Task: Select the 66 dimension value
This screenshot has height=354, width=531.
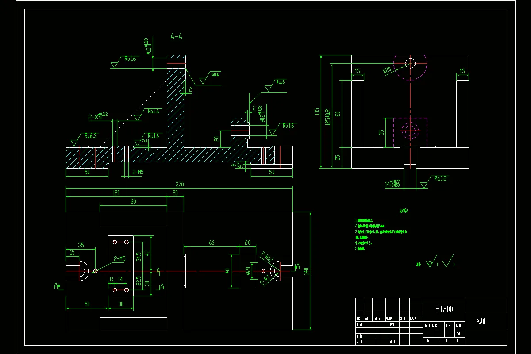Action: [211, 242]
